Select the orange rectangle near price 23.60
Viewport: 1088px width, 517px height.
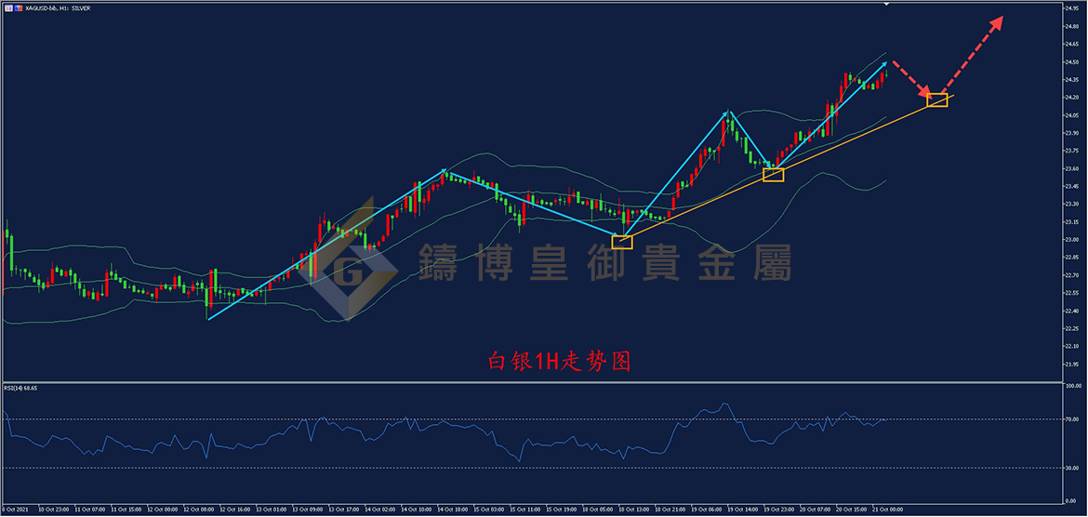coord(773,175)
